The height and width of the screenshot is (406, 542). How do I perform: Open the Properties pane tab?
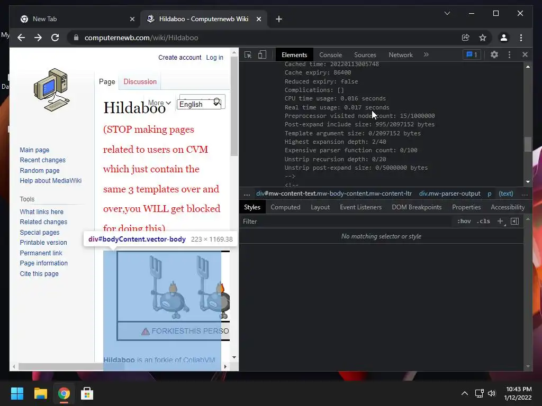(x=466, y=207)
